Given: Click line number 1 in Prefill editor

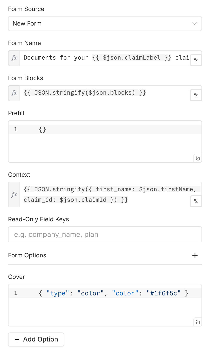Looking at the screenshot, I should coord(16,129).
